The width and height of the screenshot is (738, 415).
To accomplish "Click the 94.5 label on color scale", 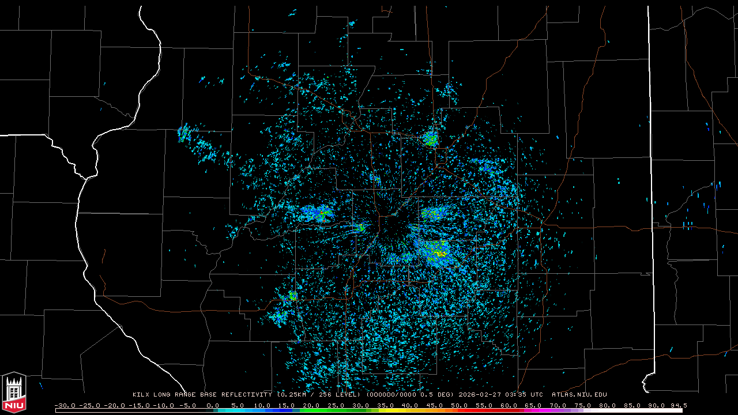I will [677, 405].
